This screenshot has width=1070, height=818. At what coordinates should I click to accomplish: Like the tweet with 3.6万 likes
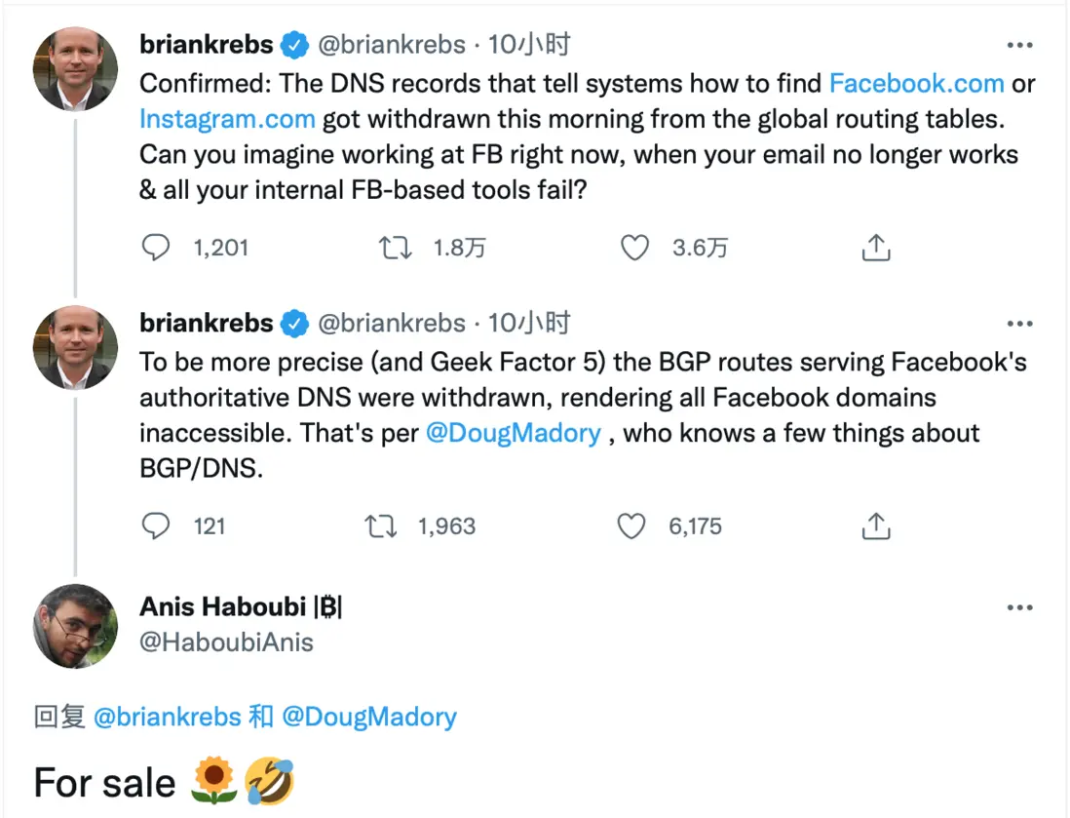(634, 248)
